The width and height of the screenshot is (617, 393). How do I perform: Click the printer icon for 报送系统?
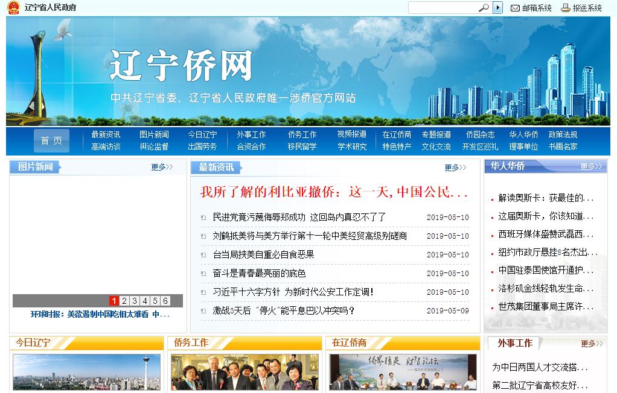565,8
